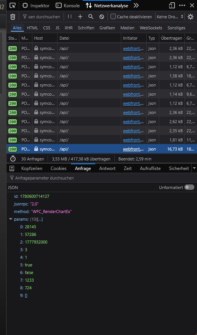Add a new request with plus icon
197x335 pixels.
[80, 17]
